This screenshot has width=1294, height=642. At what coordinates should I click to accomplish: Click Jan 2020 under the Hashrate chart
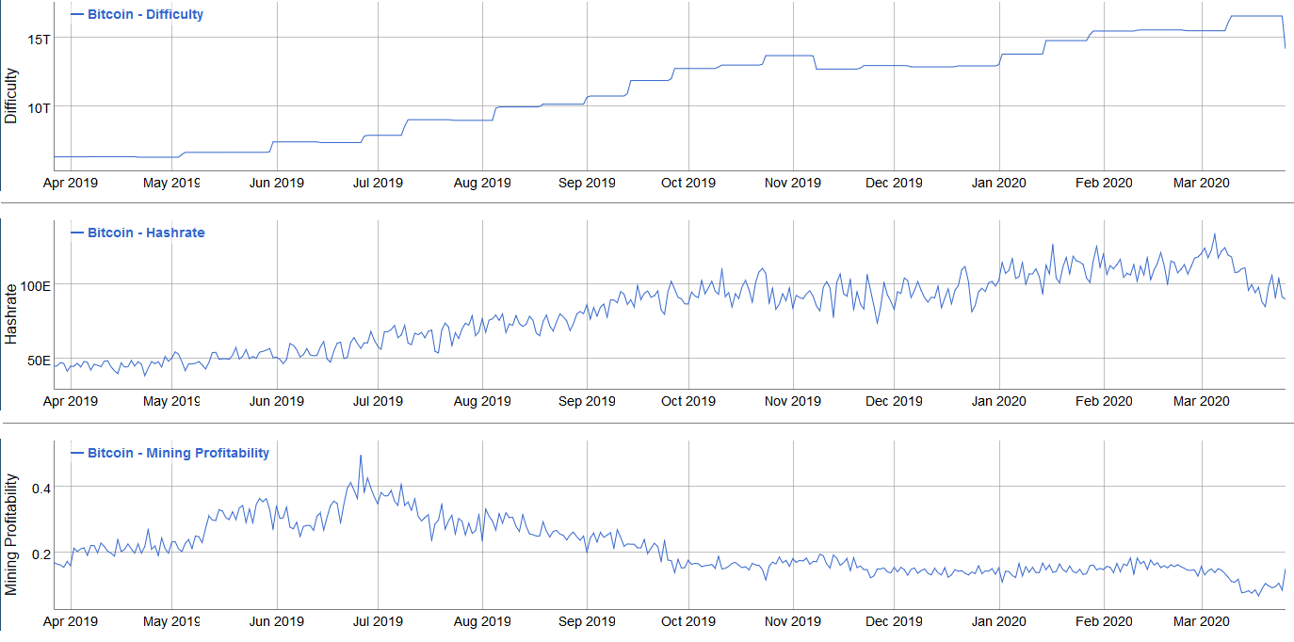pyautogui.click(x=998, y=401)
